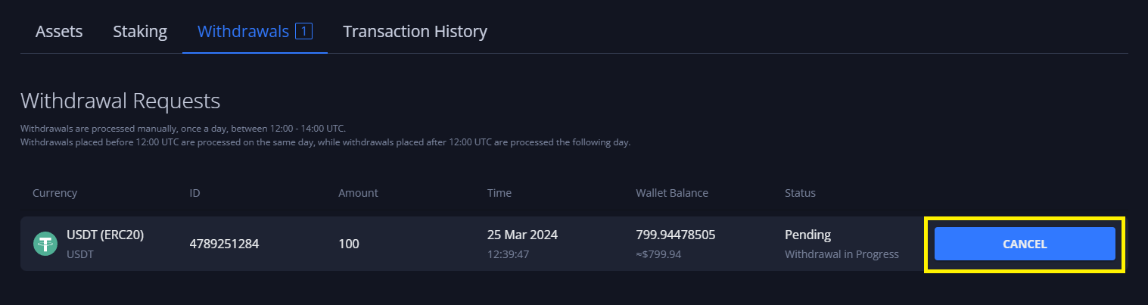Click the 25 Mar 2024 date
Screen dimensions: 1148x305
pyautogui.click(x=522, y=235)
